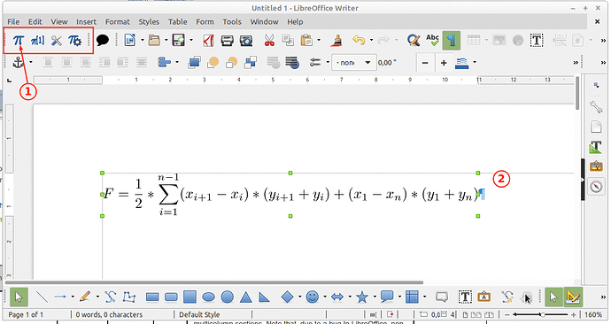The image size is (611, 324).
Task: Click the zoom slider in the status bar
Action: [540, 314]
